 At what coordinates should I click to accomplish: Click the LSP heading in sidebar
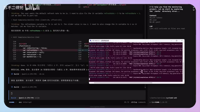[x=151, y=26]
